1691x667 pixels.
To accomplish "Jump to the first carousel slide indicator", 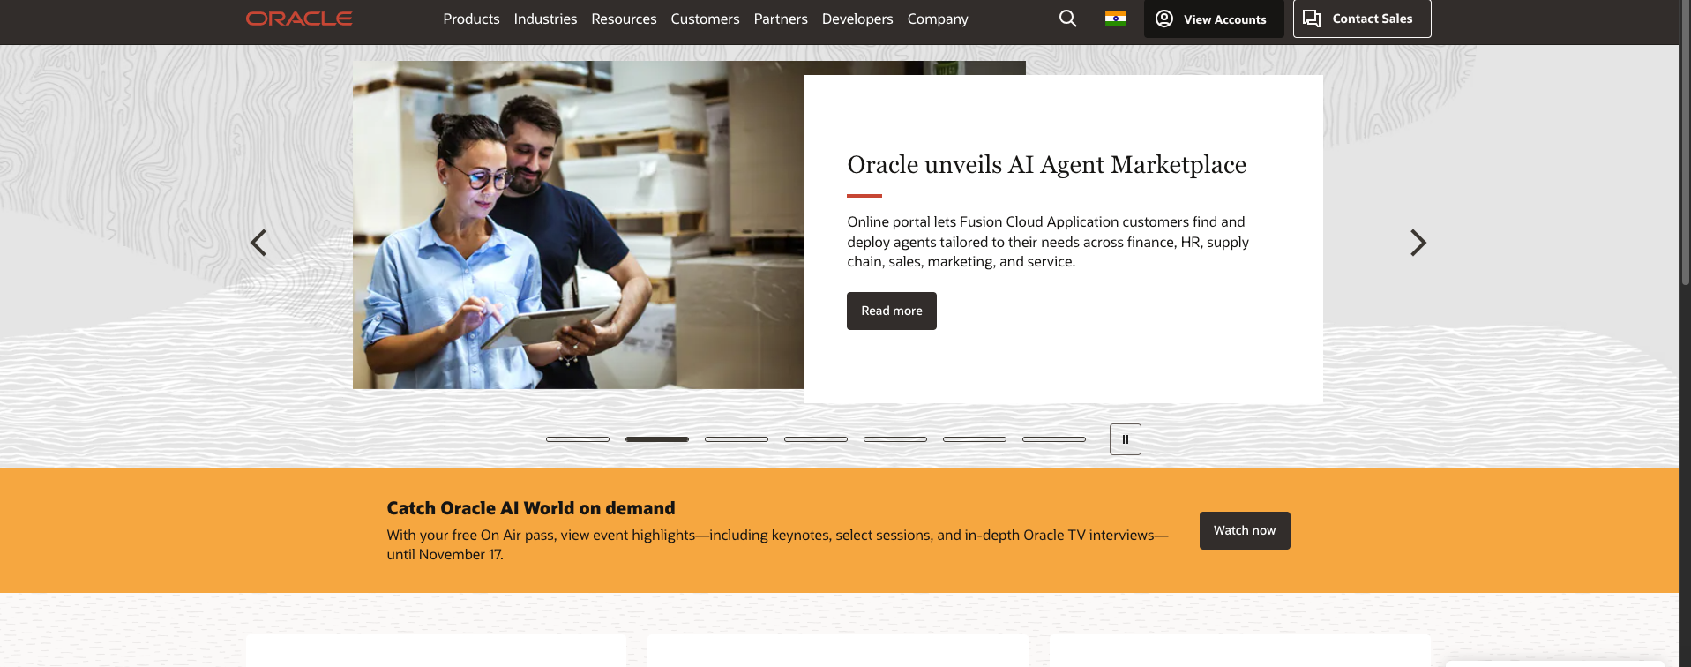I will tap(578, 439).
